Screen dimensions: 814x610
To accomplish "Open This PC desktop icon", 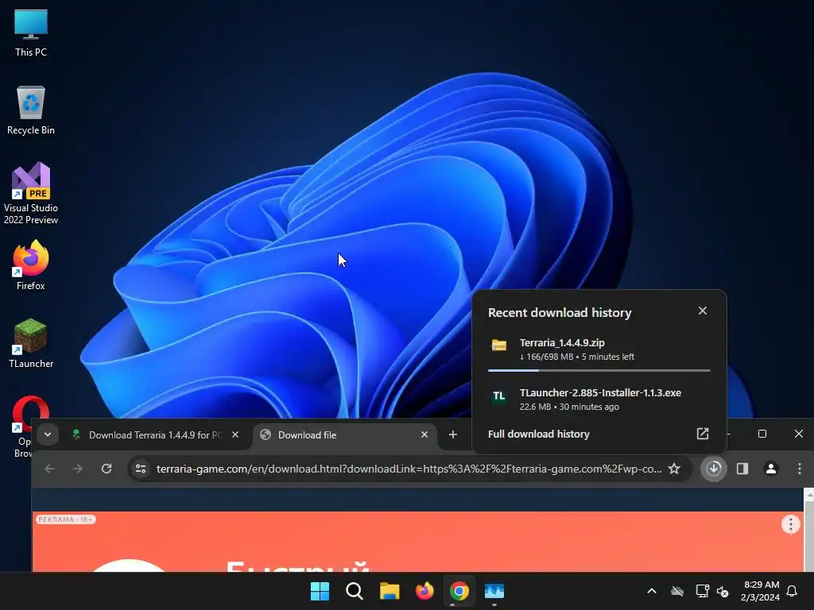I will [x=31, y=33].
